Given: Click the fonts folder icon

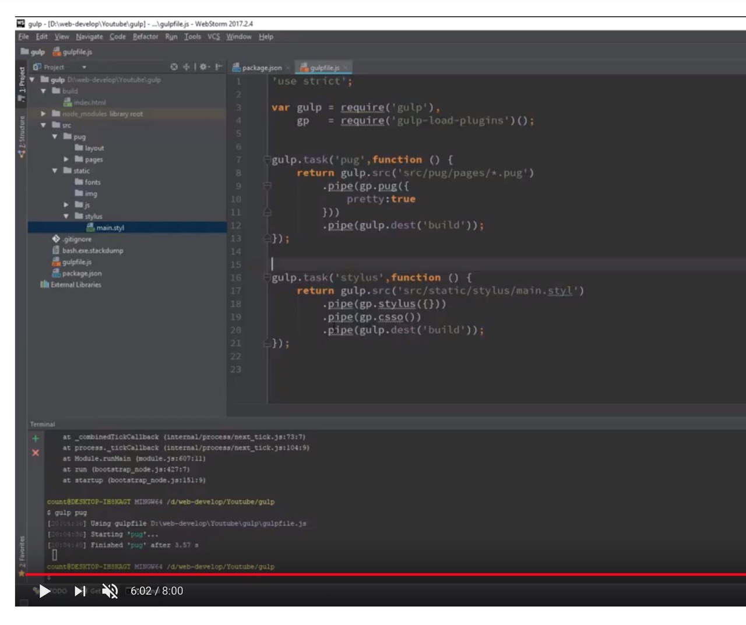Looking at the screenshot, I should coord(79,182).
